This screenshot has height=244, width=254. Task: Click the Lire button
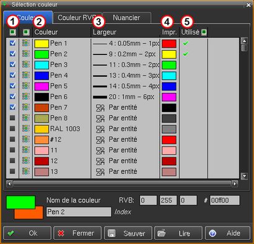pos(178,233)
